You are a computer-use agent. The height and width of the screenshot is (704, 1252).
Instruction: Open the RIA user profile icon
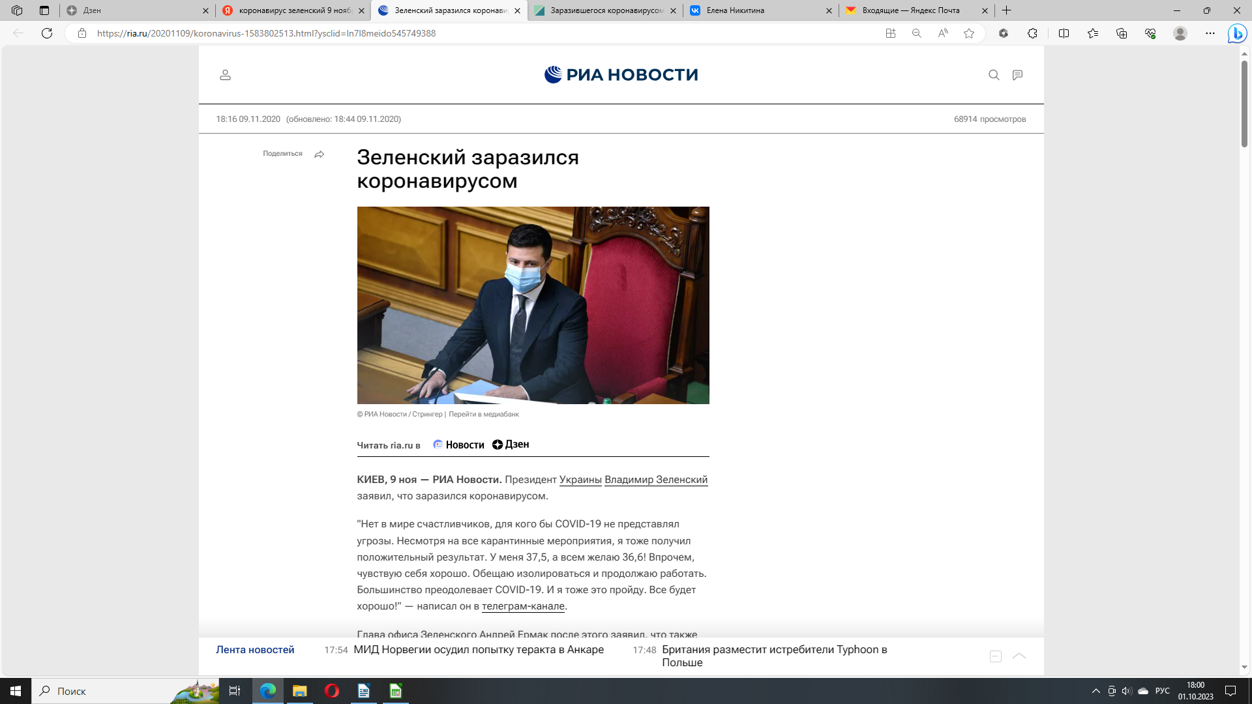(225, 75)
